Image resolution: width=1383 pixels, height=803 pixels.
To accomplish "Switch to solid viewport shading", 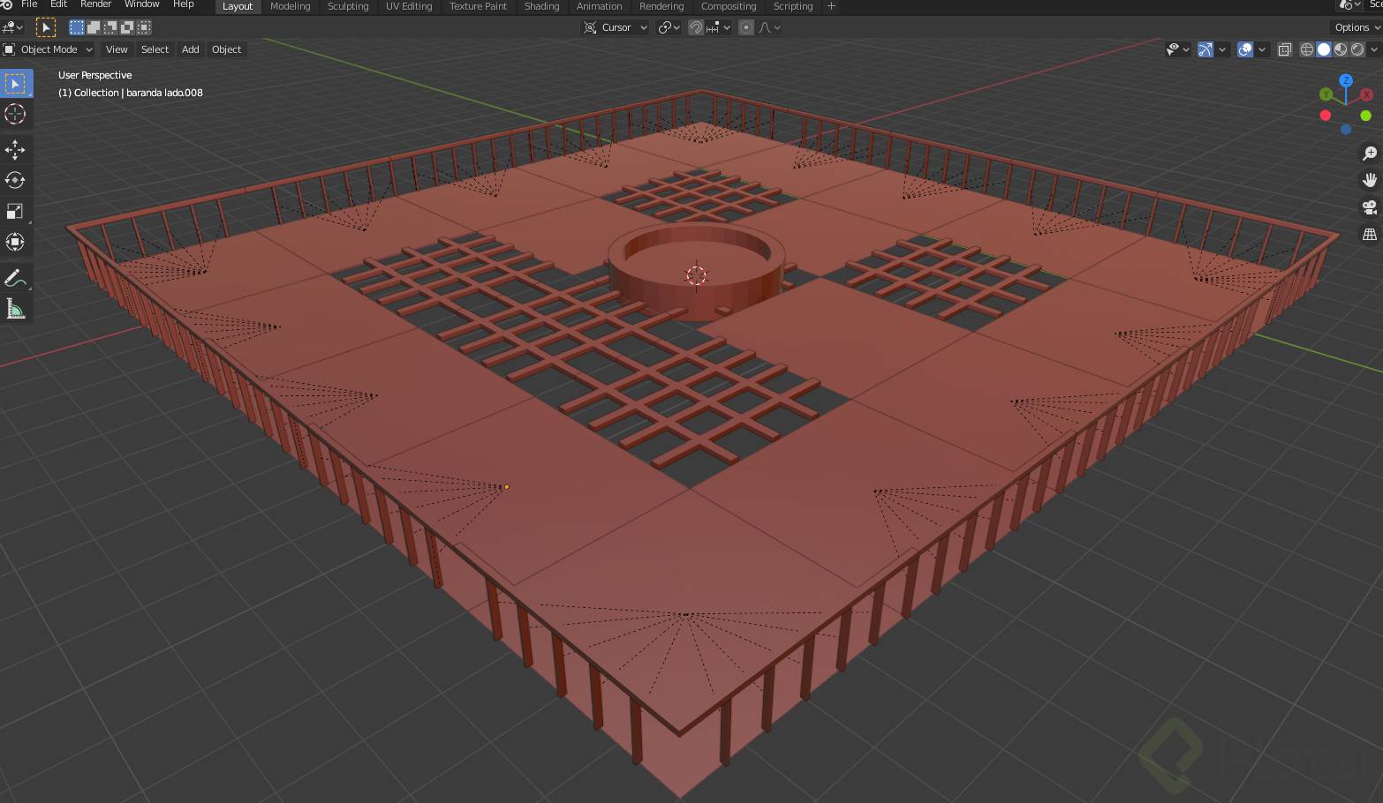I will click(1324, 49).
